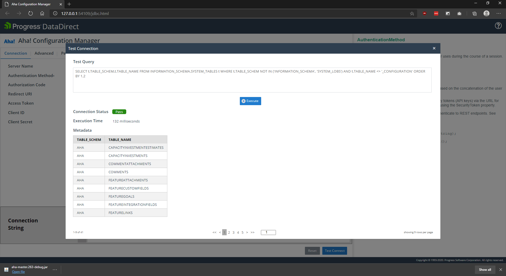Image resolution: width=506 pixels, height=276 pixels.
Task: Click Show all downloads button
Action: [485, 270]
